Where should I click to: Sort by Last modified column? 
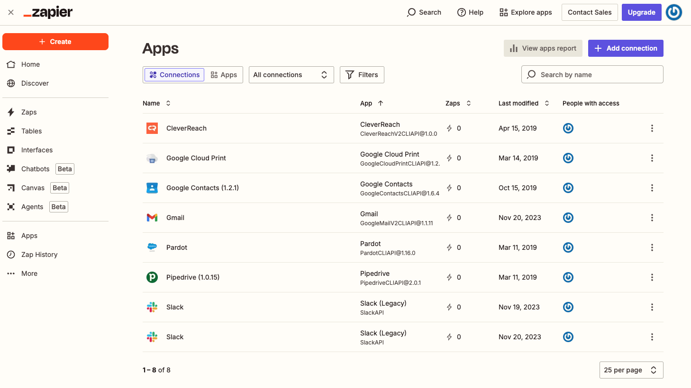click(524, 103)
